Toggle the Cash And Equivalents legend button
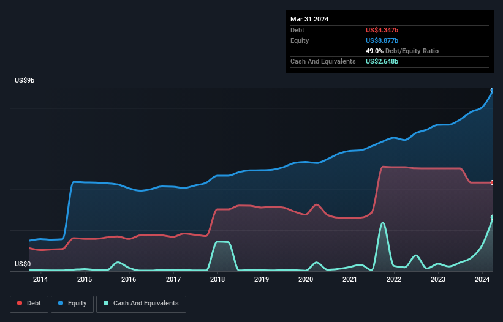Screen dimensions: 503x322 tap(141, 304)
